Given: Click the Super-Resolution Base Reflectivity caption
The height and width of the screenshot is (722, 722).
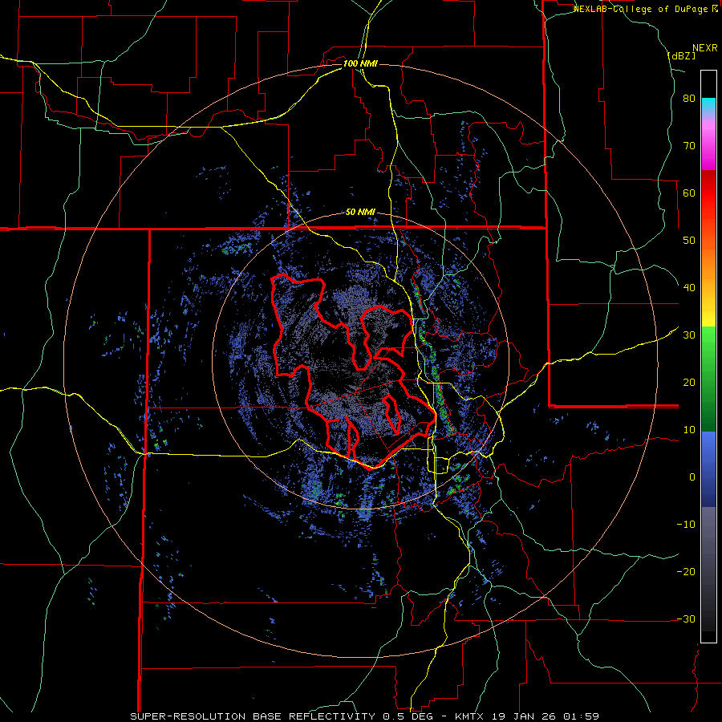Looking at the screenshot, I should (x=364, y=716).
